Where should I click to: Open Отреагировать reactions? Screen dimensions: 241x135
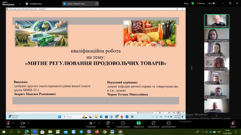[123, 124]
